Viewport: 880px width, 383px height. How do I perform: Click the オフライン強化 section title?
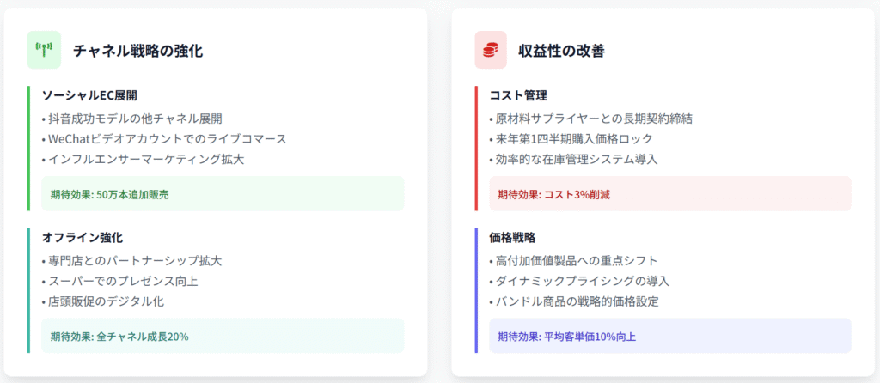(x=82, y=237)
